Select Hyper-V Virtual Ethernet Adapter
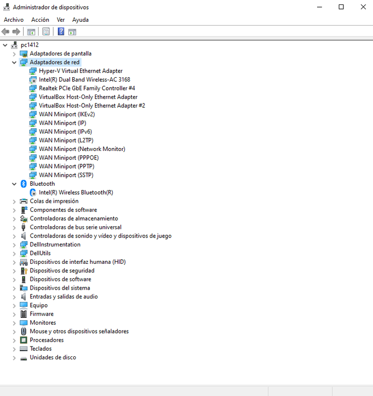Screen dimensions: 373x396 pos(81,71)
